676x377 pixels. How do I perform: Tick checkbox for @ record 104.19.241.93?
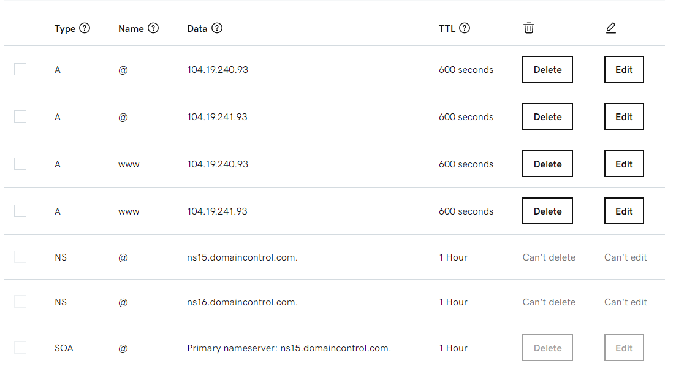tap(20, 116)
